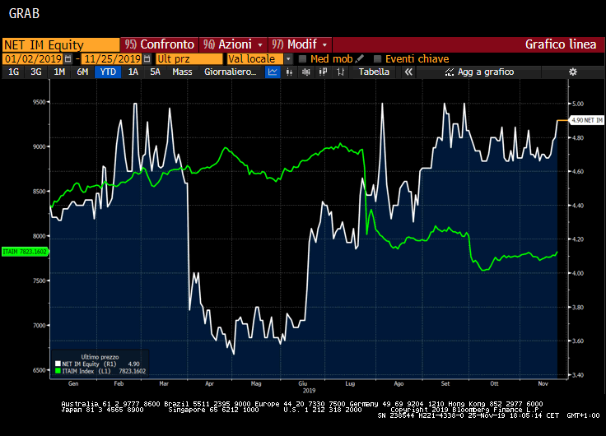Screen dimensions: 606x436
Task: Switch to 6M time range
Action: coord(82,72)
